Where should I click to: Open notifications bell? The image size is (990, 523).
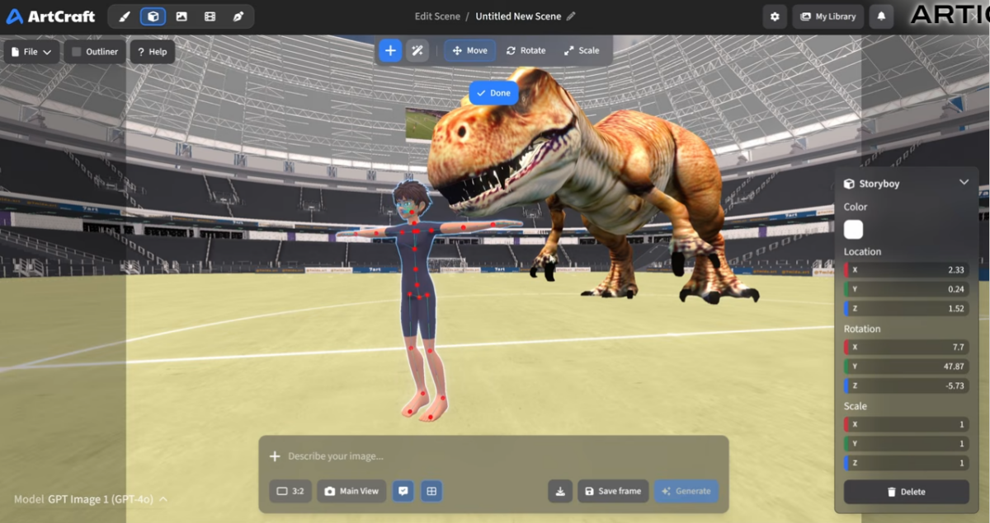coord(881,16)
